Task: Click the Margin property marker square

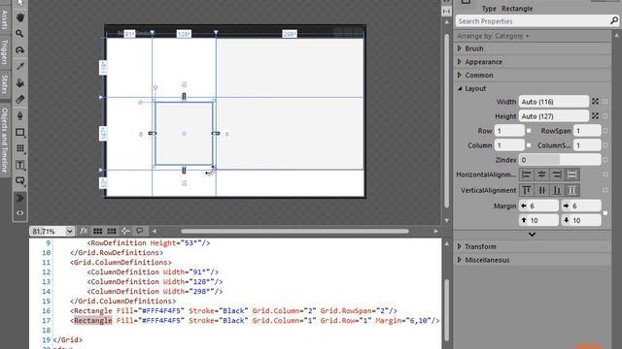Action: pyautogui.click(x=605, y=213)
